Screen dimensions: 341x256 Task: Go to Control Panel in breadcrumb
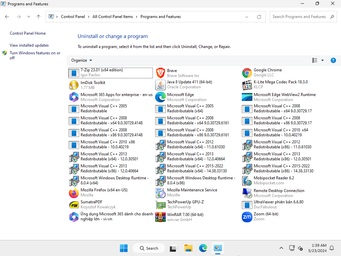(x=73, y=17)
